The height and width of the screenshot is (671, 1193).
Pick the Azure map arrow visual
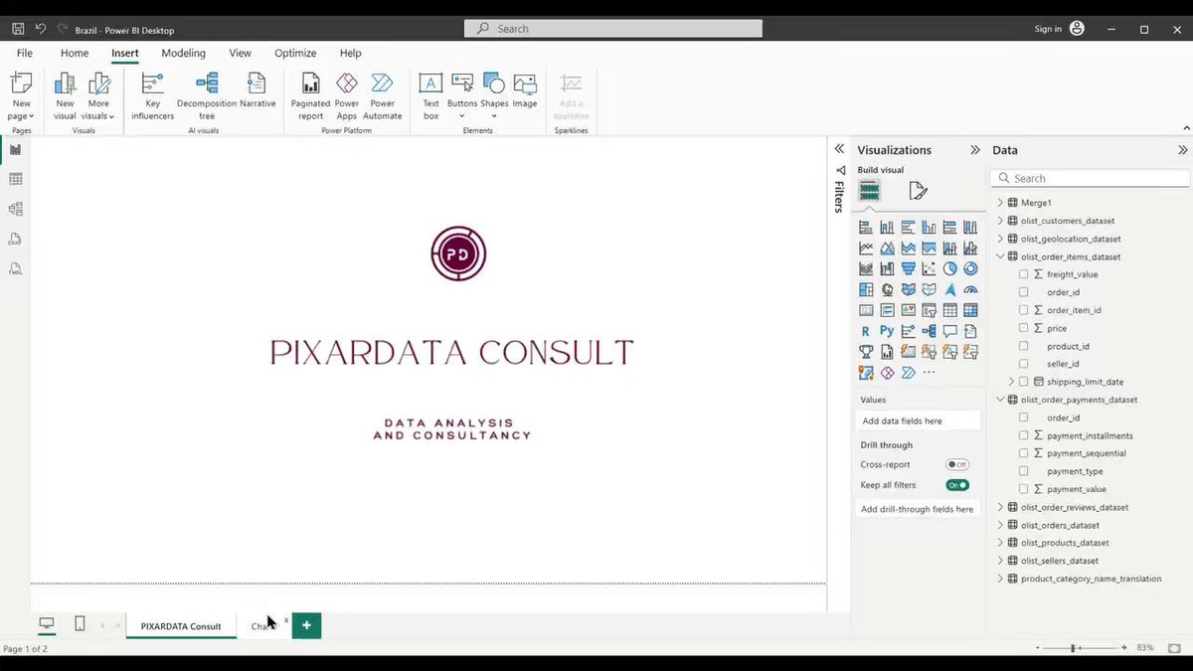pyautogui.click(x=949, y=290)
